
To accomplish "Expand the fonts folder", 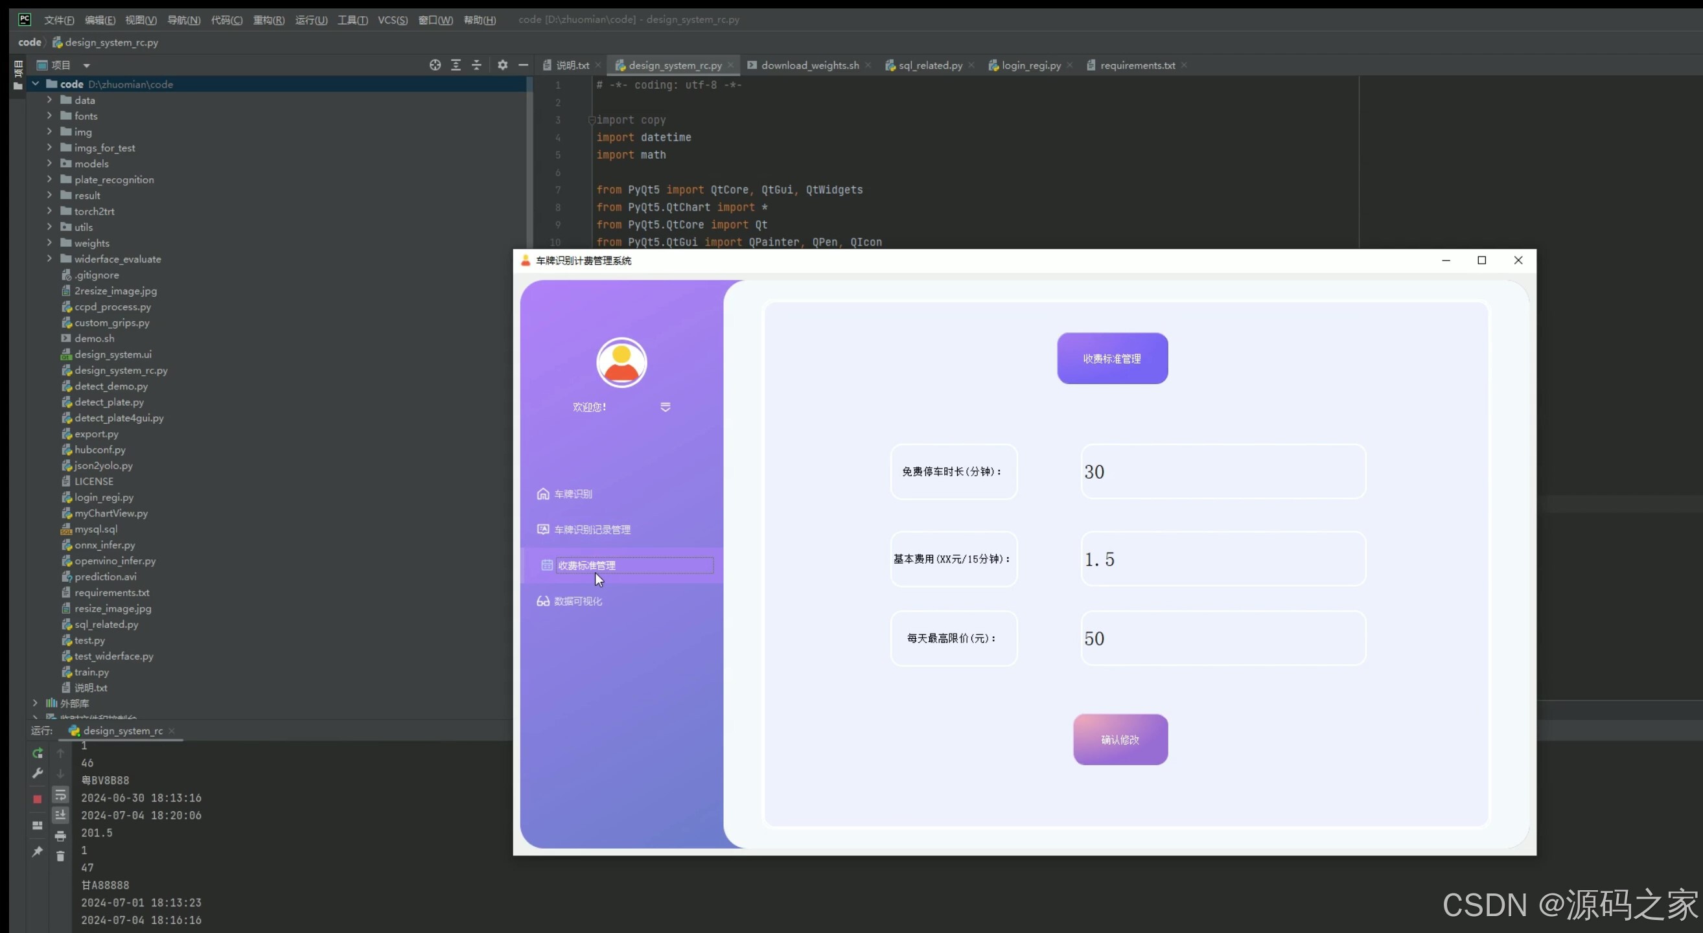I will 50,115.
